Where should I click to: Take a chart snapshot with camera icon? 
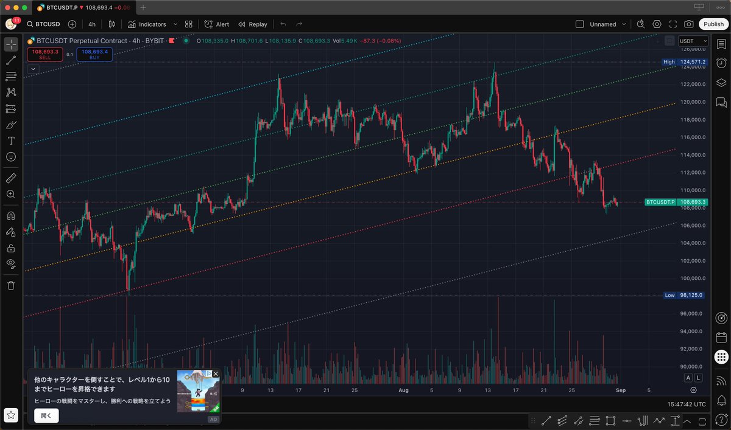(688, 24)
